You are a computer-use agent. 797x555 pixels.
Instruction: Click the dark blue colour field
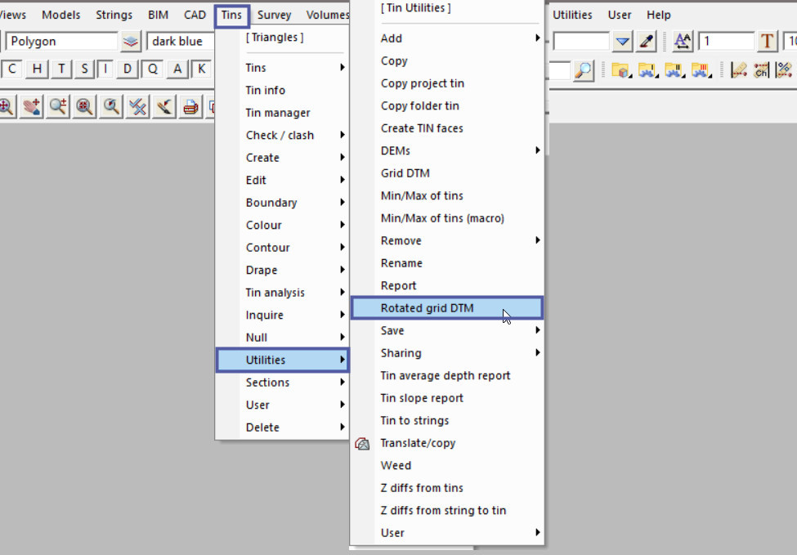click(x=177, y=42)
